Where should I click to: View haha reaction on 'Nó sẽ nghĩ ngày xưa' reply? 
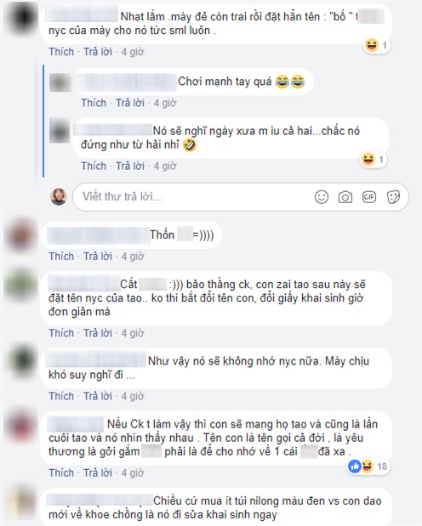(x=373, y=160)
